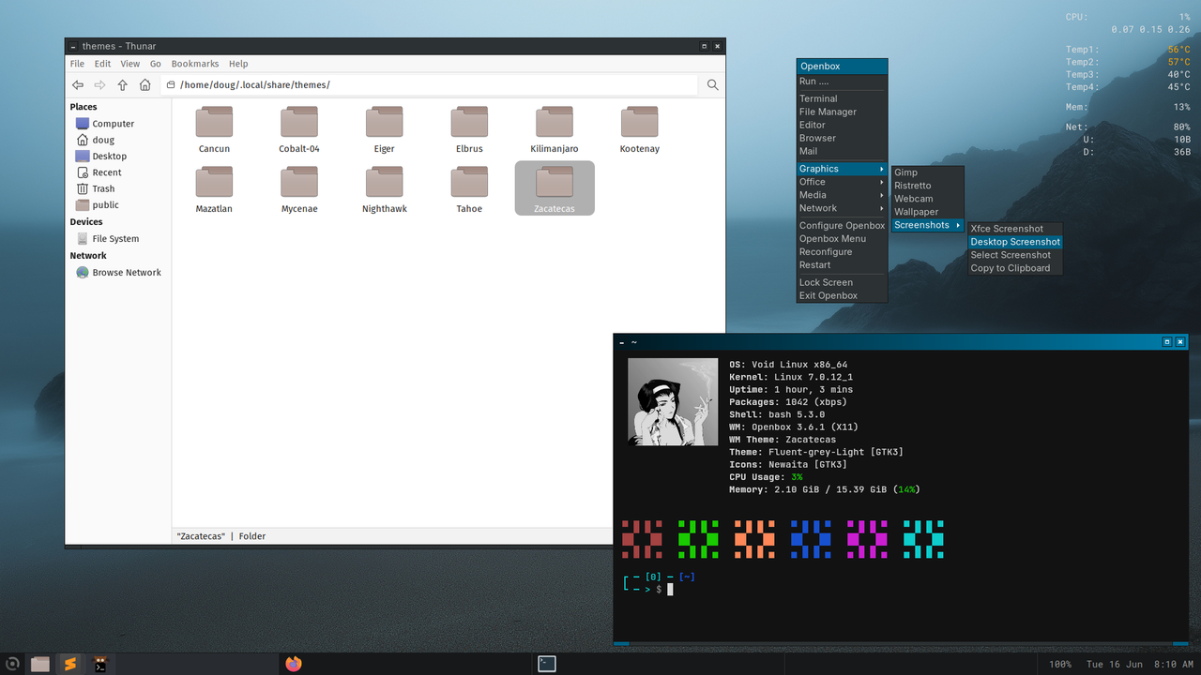Select the Tahoe folder
The height and width of the screenshot is (675, 1201).
[469, 189]
